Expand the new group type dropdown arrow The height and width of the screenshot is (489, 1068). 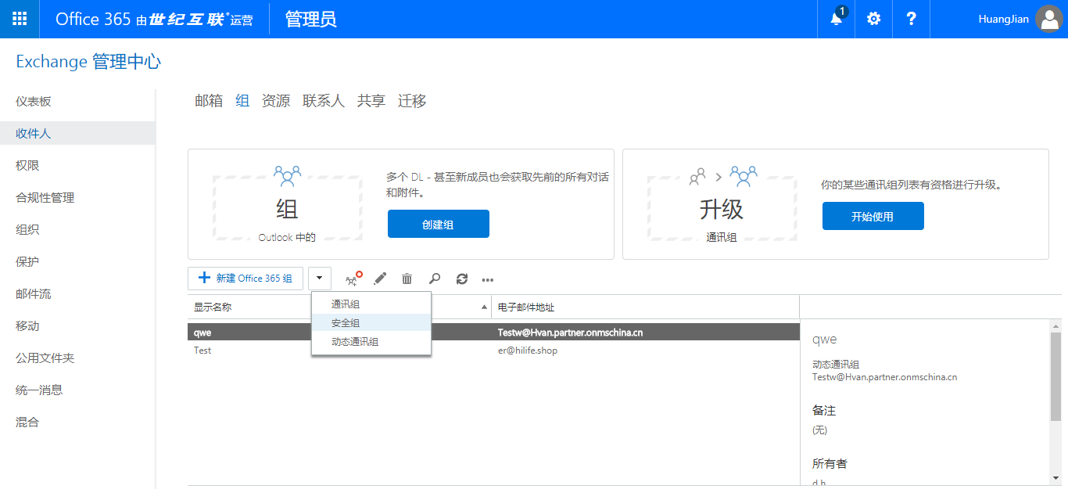(x=320, y=279)
